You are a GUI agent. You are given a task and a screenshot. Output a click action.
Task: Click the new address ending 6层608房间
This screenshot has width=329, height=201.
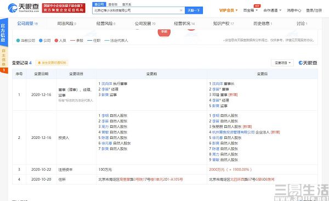tap(242, 180)
